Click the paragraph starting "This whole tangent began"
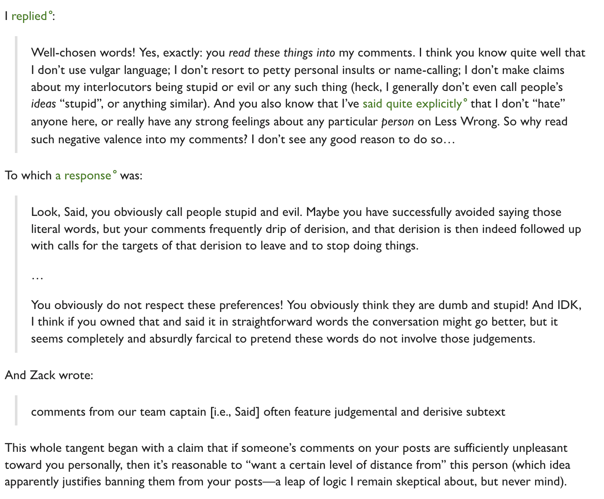 point(288,465)
